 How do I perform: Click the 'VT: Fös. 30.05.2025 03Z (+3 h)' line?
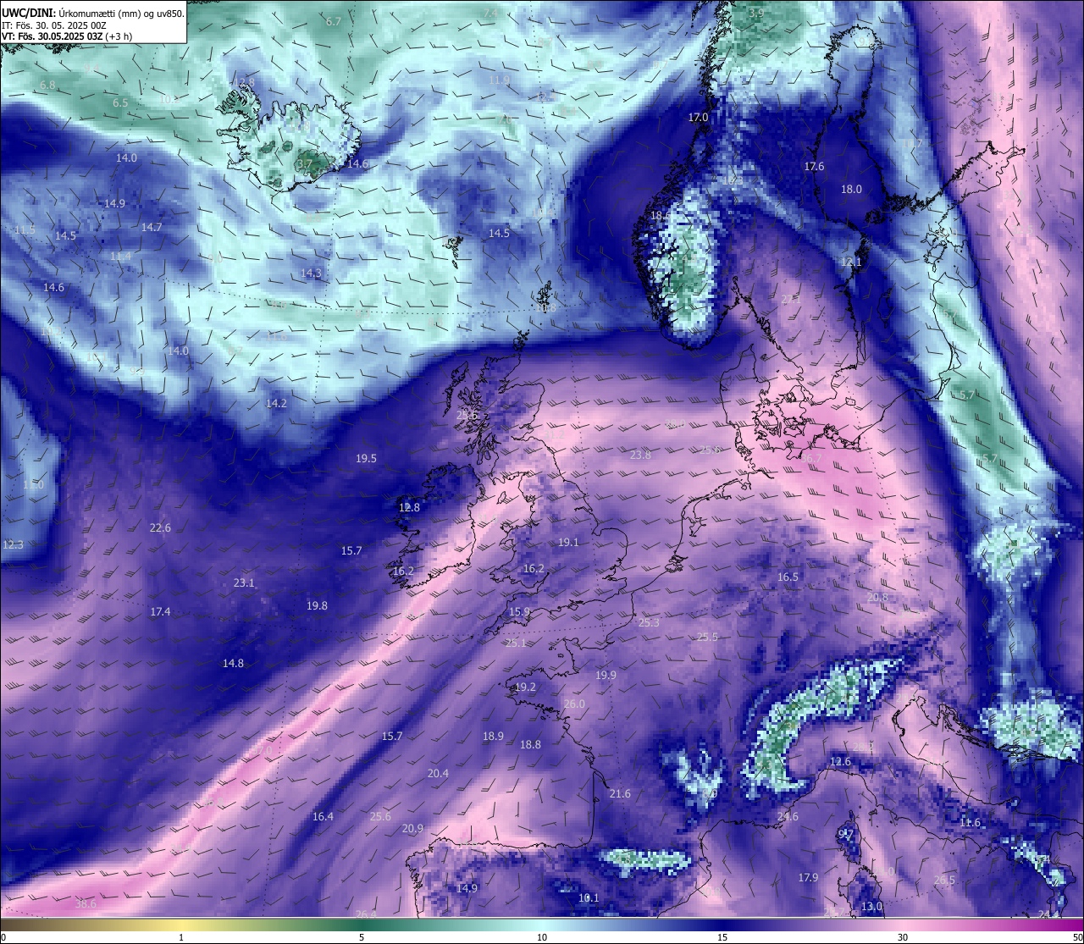[x=67, y=36]
